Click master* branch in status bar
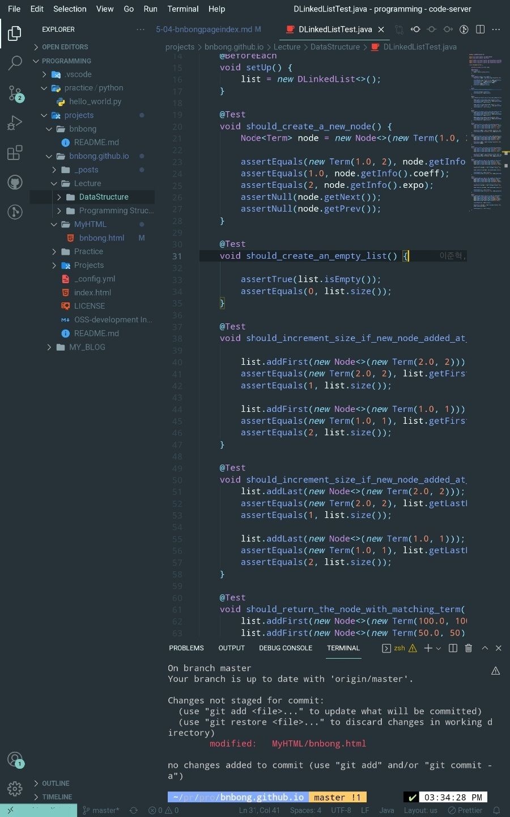This screenshot has height=817, width=510. coord(101,811)
